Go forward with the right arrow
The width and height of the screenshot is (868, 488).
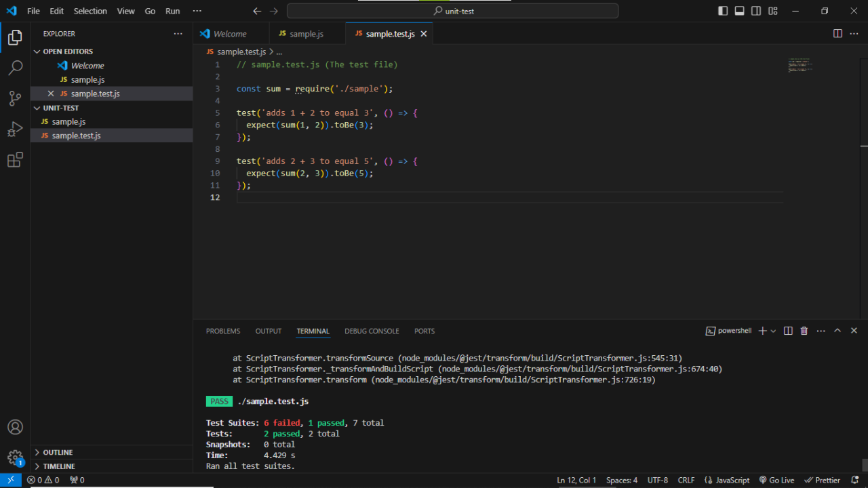point(274,11)
